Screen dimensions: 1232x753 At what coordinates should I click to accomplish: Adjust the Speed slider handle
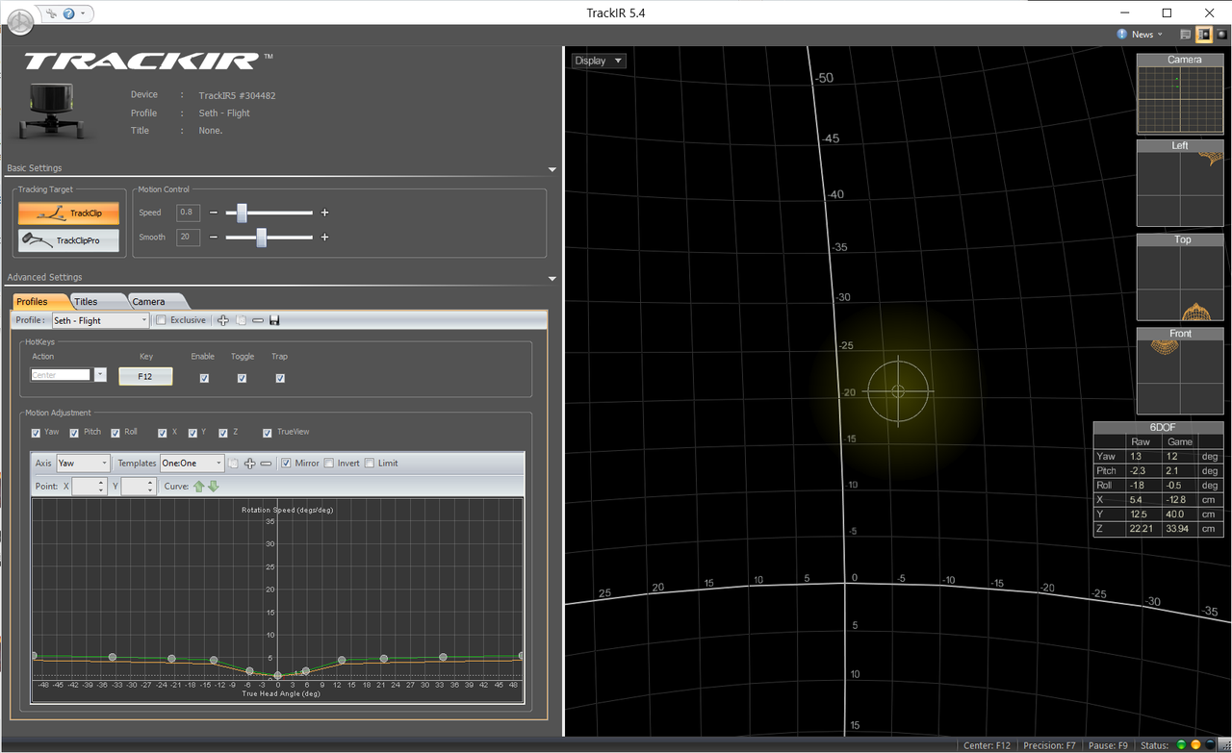click(x=242, y=213)
